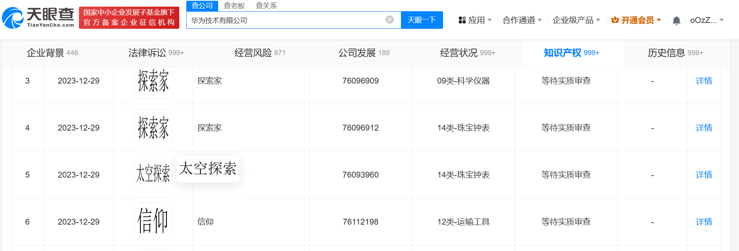Clear the search box with the X icon
The height and width of the screenshot is (251, 739).
pyautogui.click(x=390, y=20)
